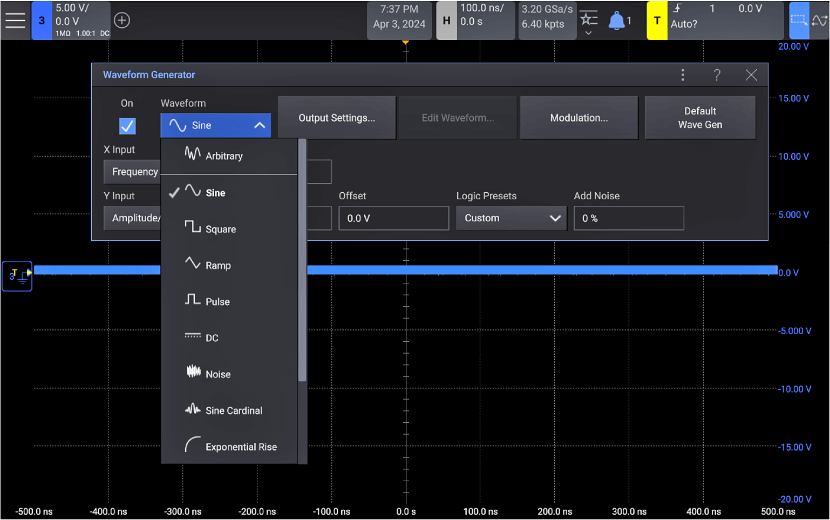Choose the DC waveform icon
This screenshot has height=520, width=830.
pyautogui.click(x=193, y=335)
